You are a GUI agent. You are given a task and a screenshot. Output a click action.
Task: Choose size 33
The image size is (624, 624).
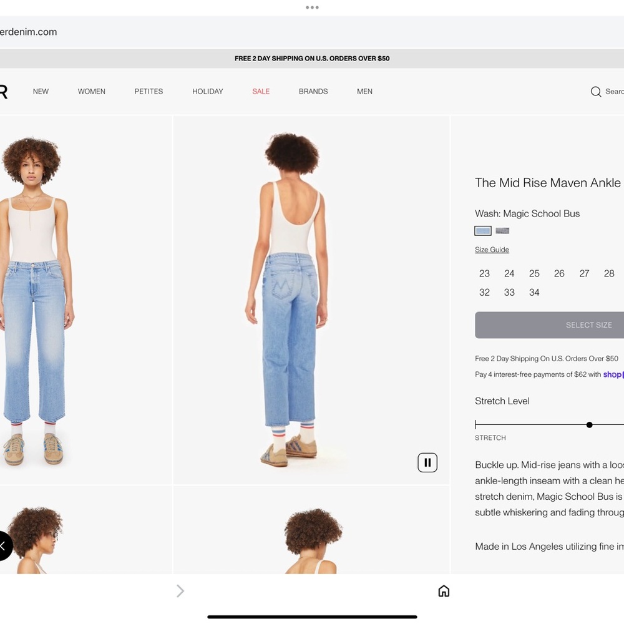(509, 292)
